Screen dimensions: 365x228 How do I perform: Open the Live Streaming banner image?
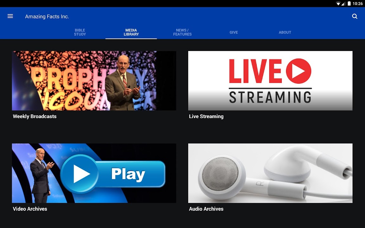tap(270, 81)
